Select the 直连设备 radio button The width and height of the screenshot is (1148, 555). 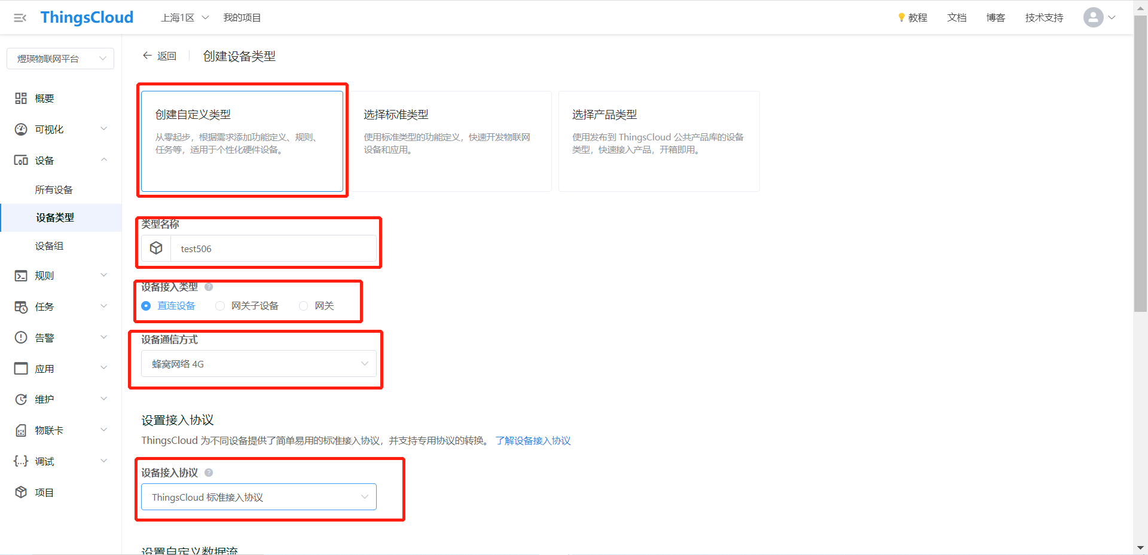[x=146, y=306]
